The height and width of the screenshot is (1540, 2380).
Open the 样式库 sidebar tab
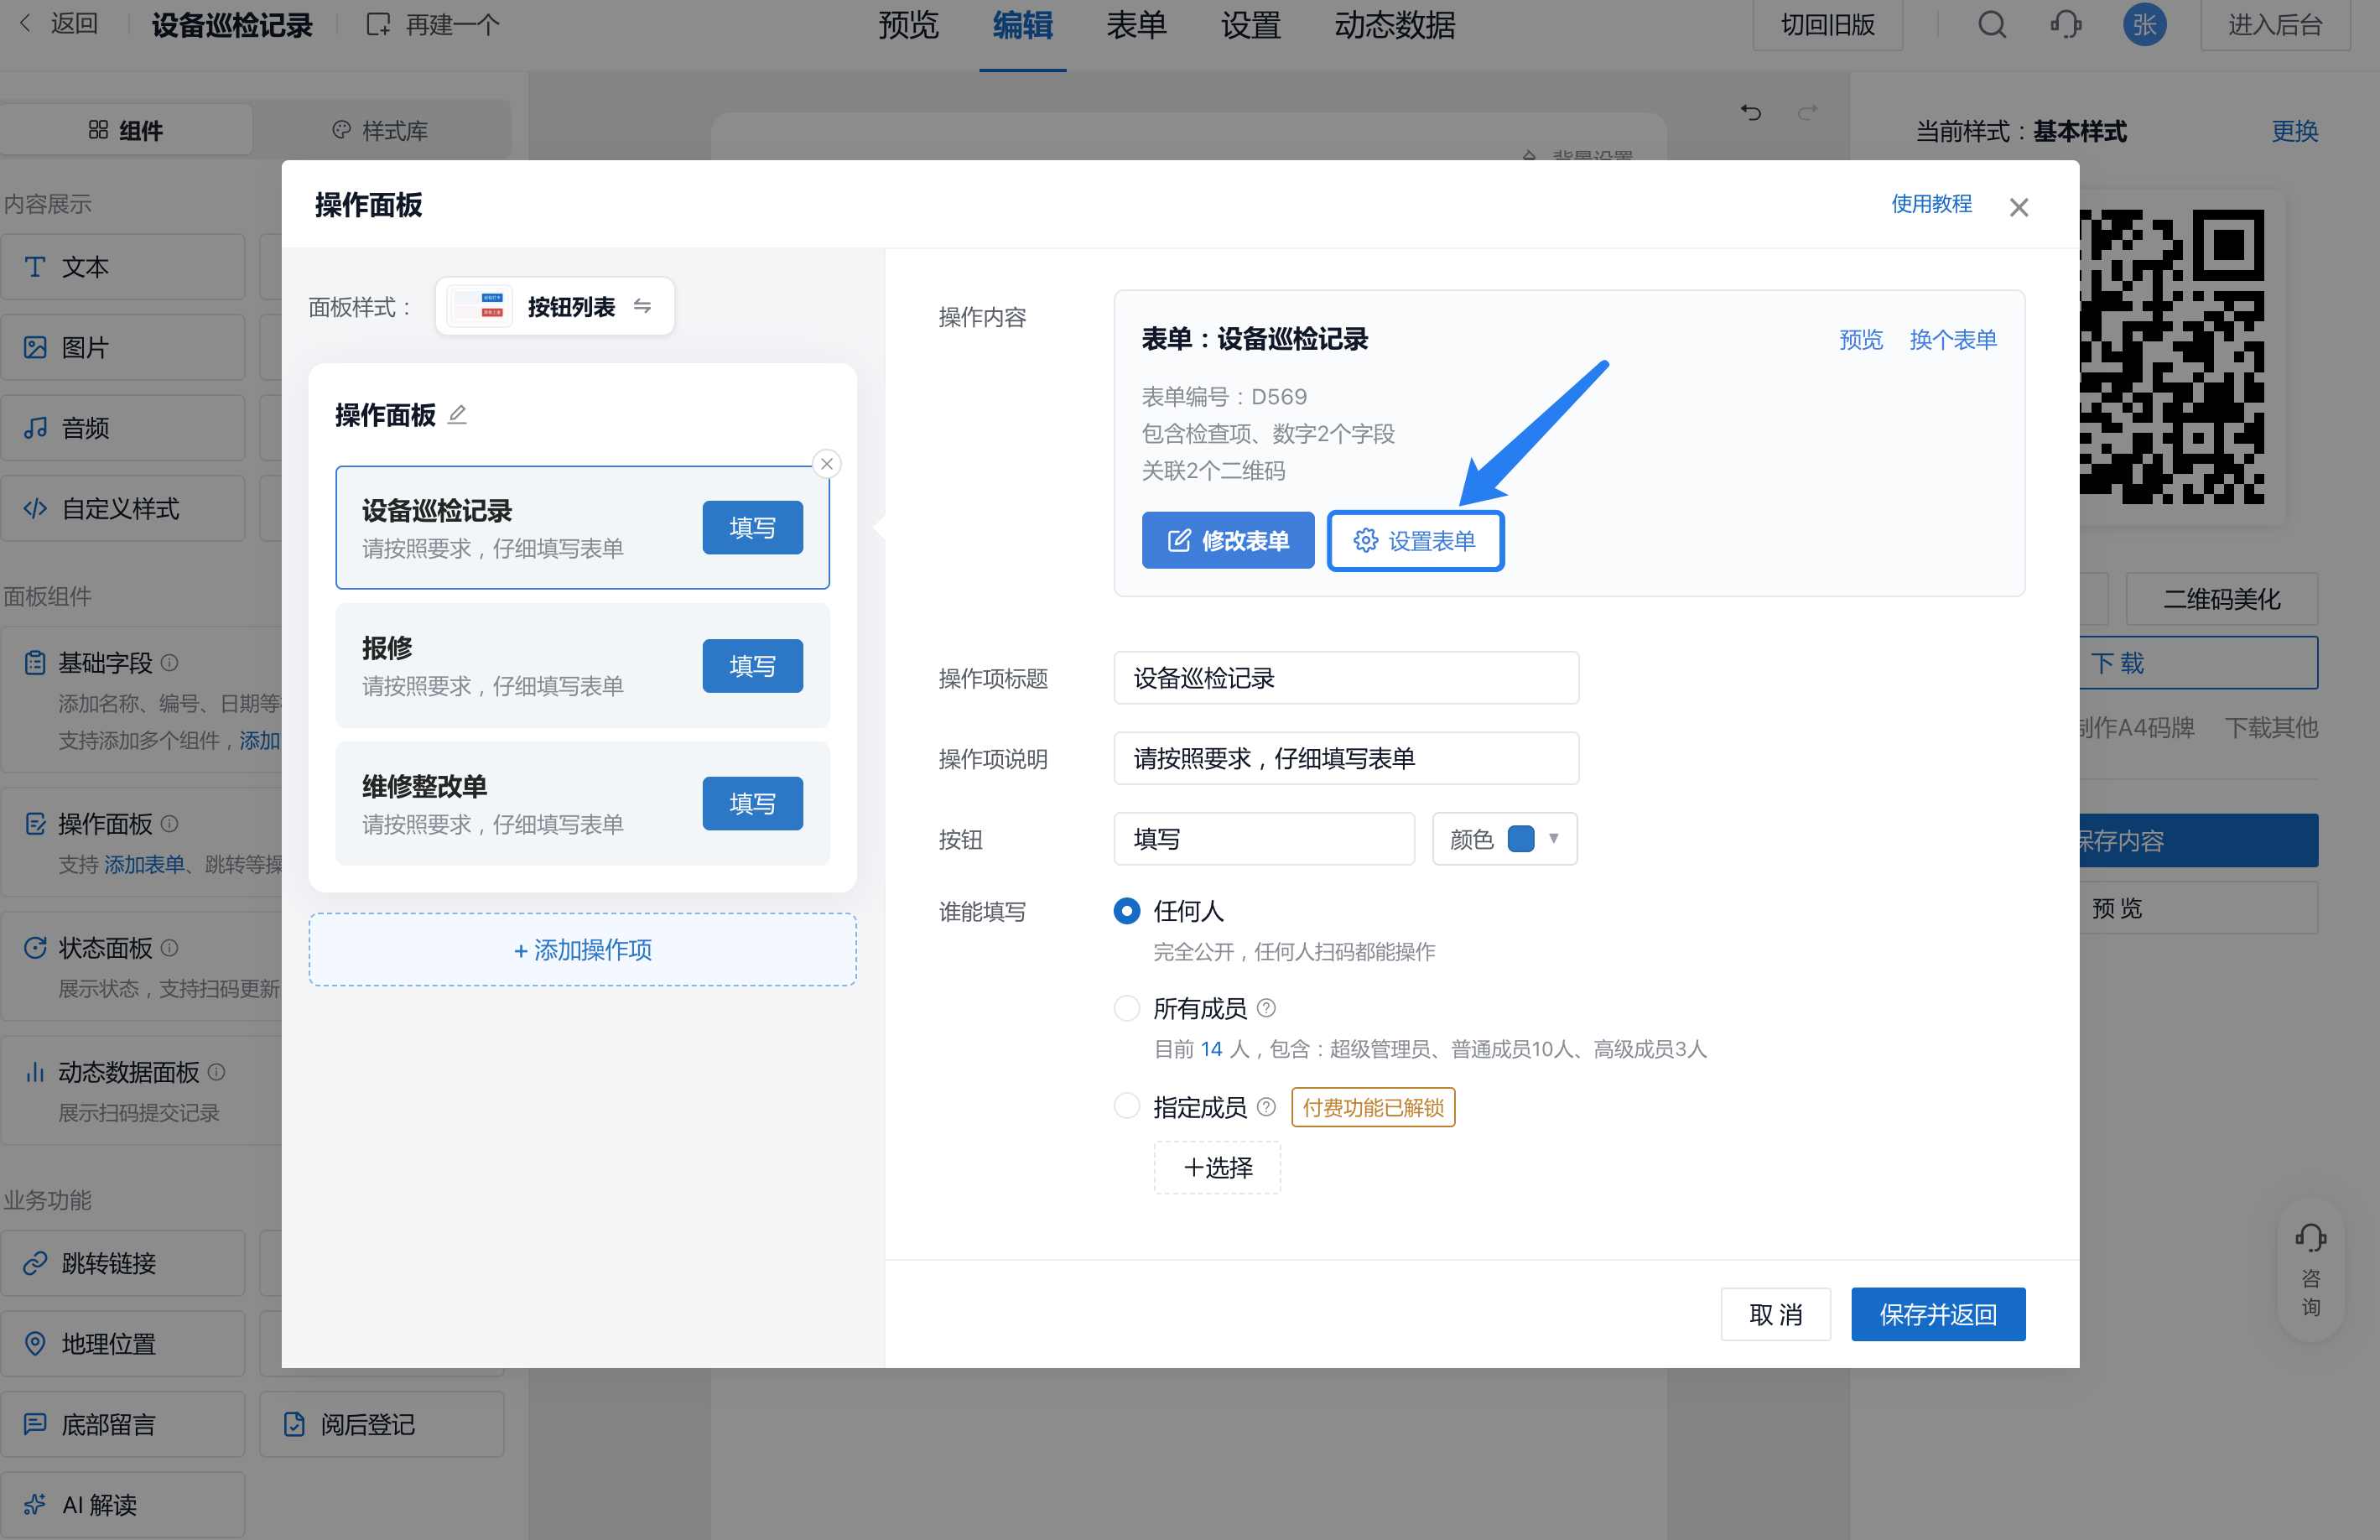pos(380,130)
